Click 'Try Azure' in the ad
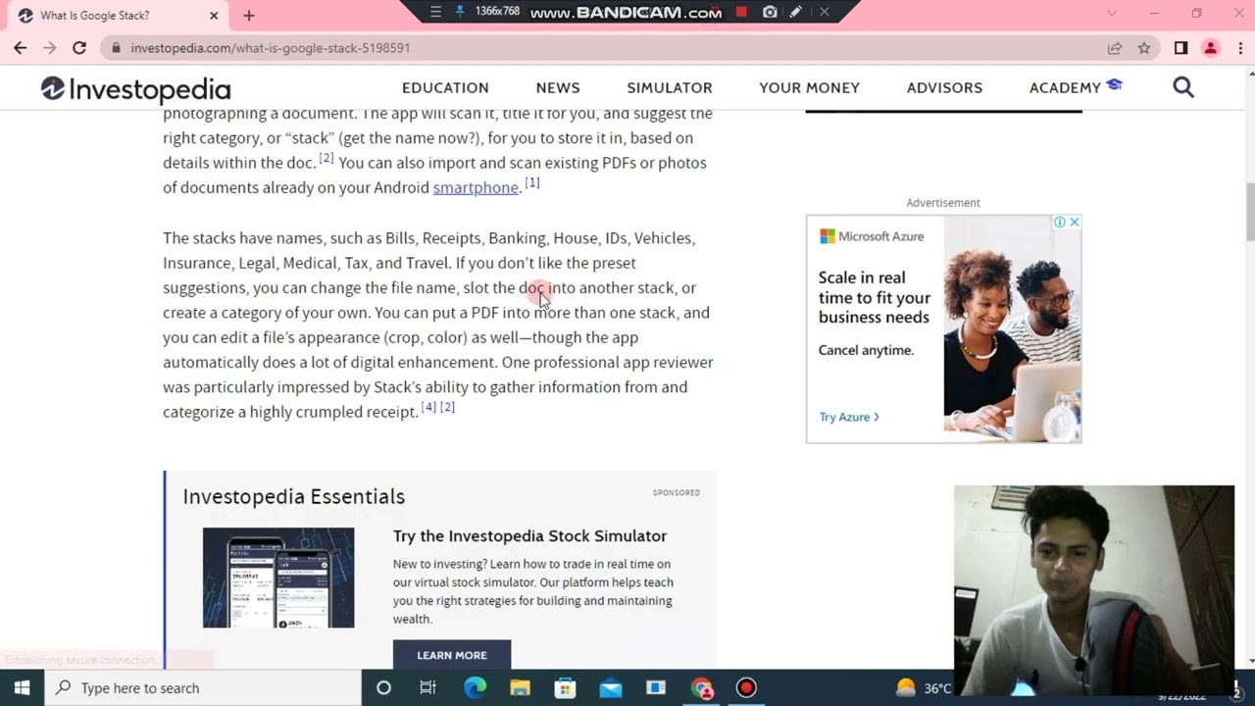The image size is (1255, 706). (x=849, y=417)
